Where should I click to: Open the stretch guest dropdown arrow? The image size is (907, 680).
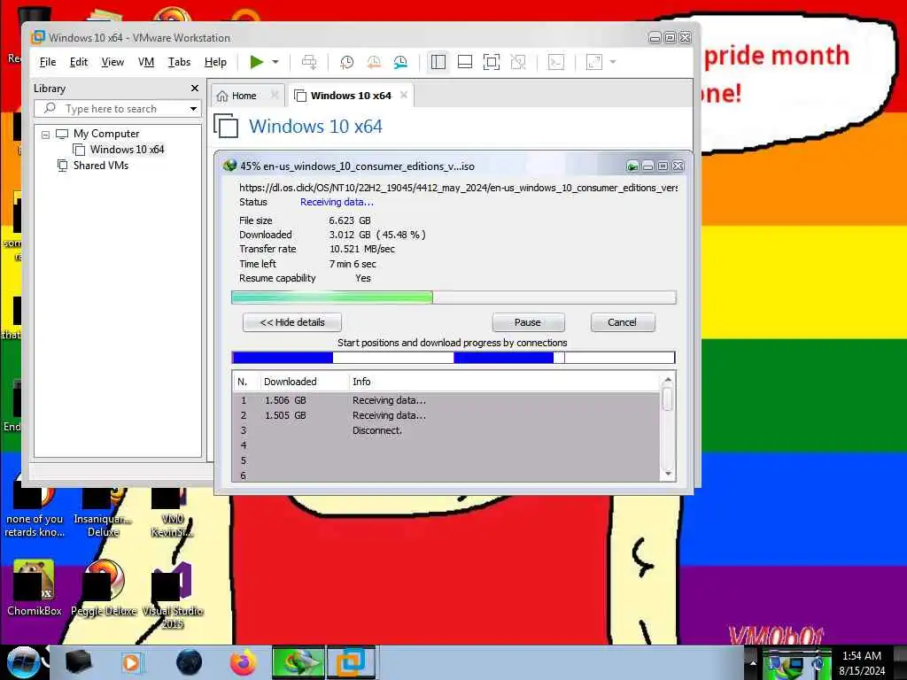click(613, 62)
